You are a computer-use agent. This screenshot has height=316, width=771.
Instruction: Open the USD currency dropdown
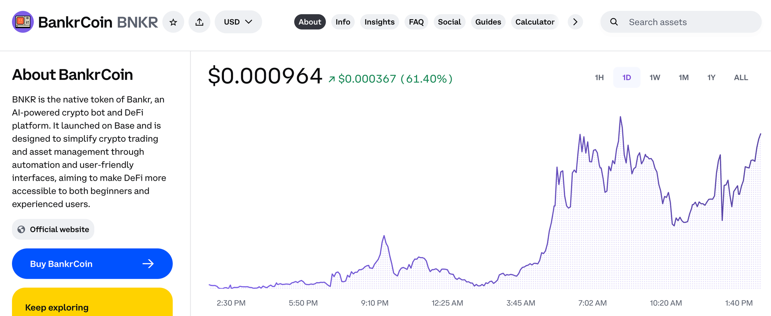(x=238, y=22)
